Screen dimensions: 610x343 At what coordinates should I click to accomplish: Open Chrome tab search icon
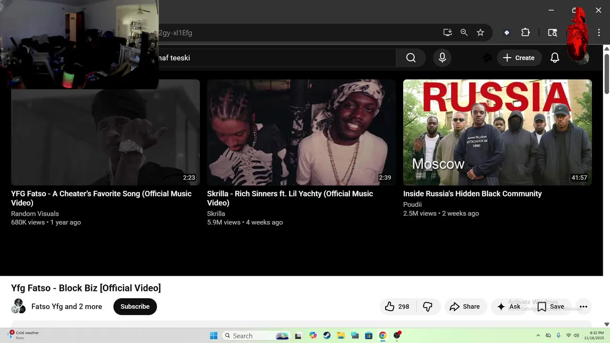tap(552, 32)
